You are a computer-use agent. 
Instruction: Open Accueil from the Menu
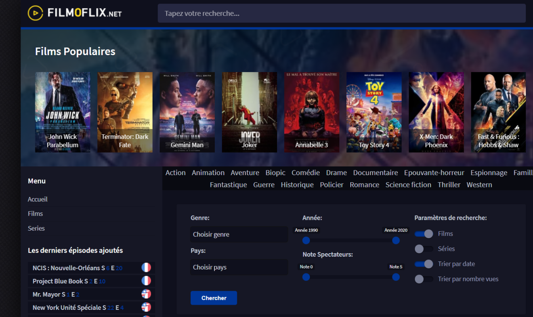(38, 199)
